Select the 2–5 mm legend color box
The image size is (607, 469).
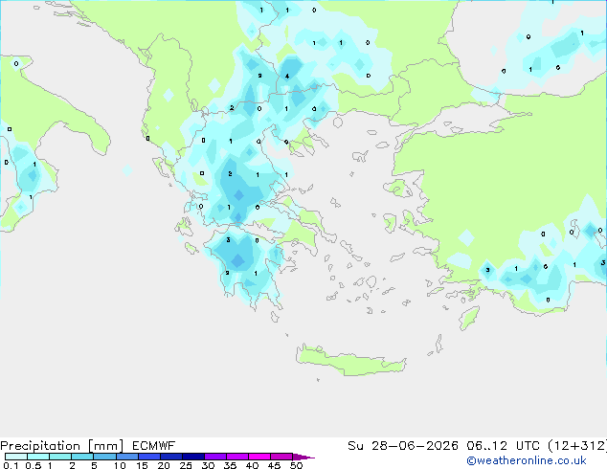click(x=82, y=457)
